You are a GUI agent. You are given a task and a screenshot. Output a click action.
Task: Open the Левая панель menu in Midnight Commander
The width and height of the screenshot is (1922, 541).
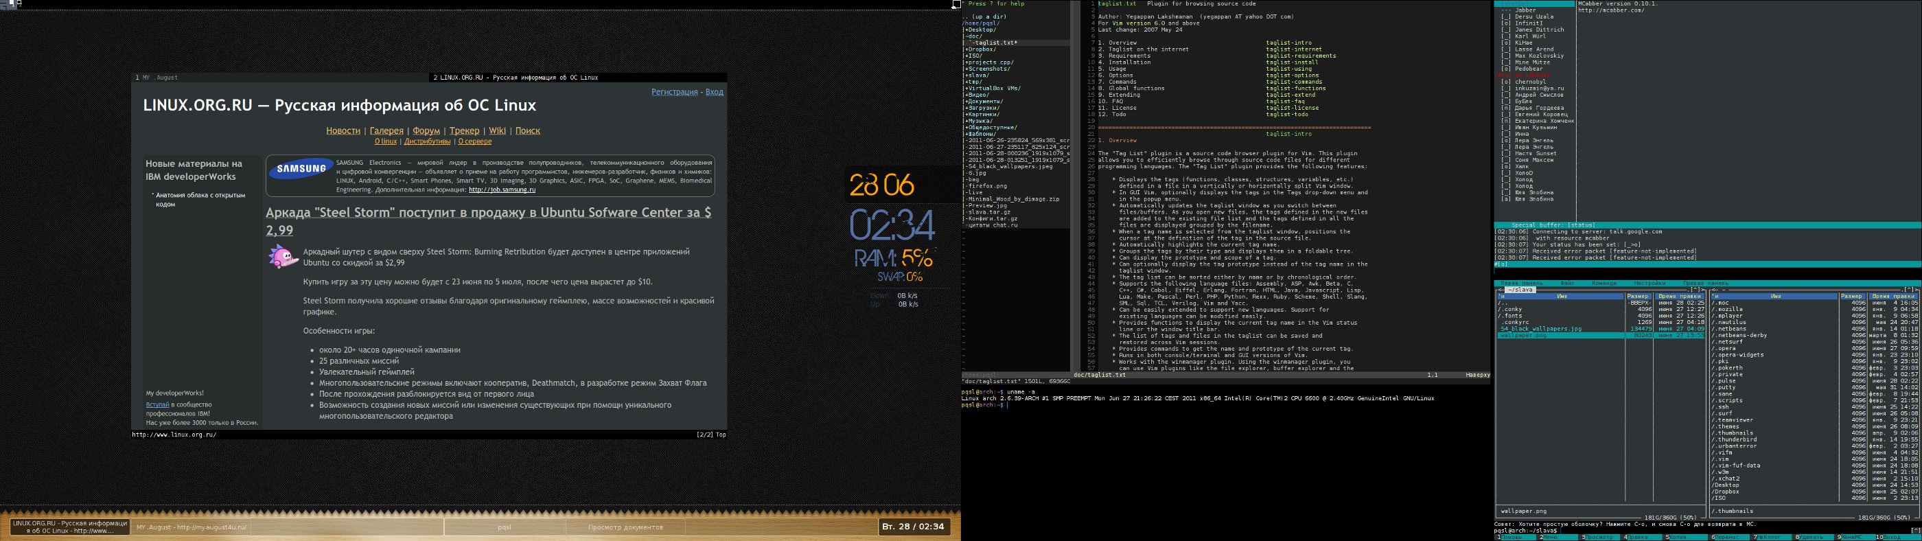pyautogui.click(x=1522, y=284)
